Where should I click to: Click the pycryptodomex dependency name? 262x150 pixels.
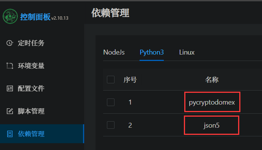click(x=212, y=102)
